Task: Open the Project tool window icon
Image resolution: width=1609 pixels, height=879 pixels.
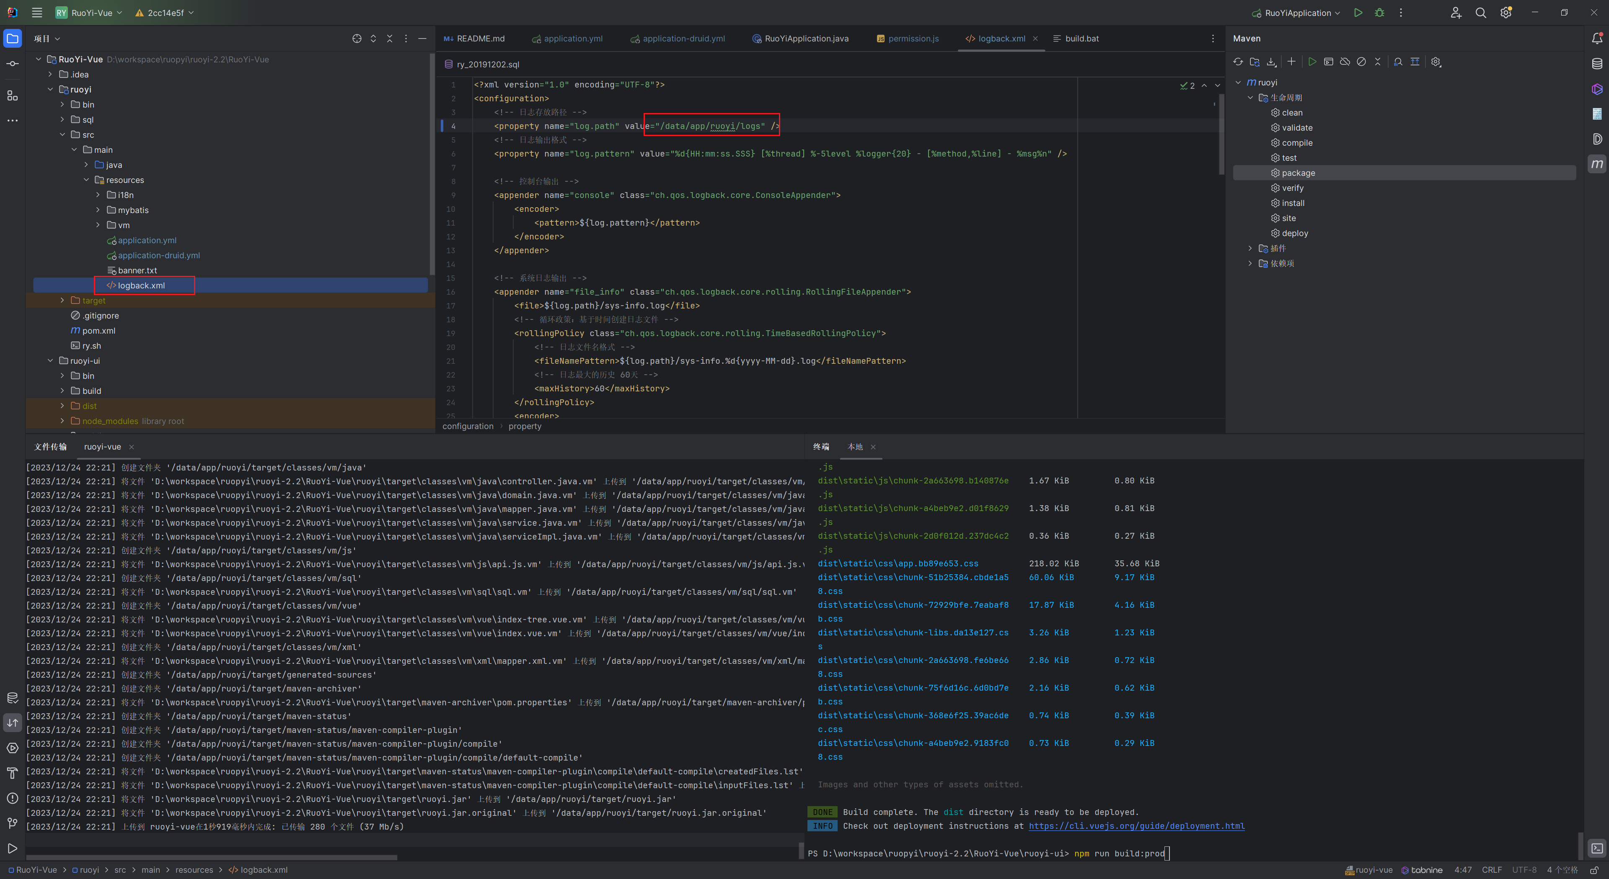Action: coord(13,39)
